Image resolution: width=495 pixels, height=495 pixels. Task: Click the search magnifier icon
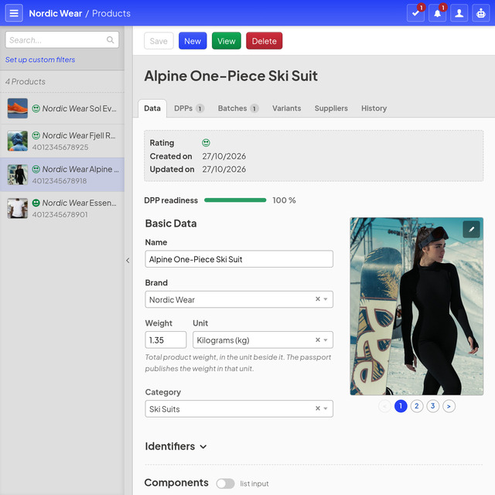[110, 39]
